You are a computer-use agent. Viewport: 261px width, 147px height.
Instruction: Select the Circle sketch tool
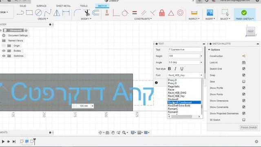tap(38, 13)
